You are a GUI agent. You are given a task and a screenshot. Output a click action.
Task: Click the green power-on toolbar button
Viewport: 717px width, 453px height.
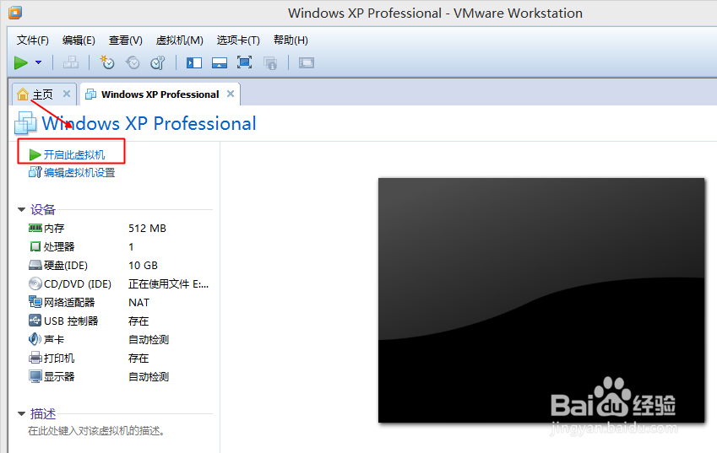[x=21, y=62]
